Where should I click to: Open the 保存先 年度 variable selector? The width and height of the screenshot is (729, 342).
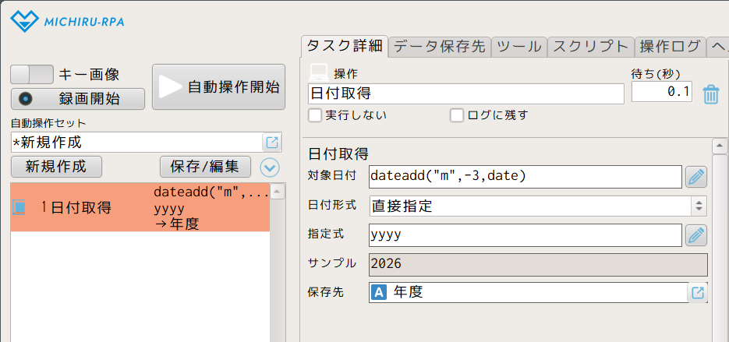click(526, 293)
